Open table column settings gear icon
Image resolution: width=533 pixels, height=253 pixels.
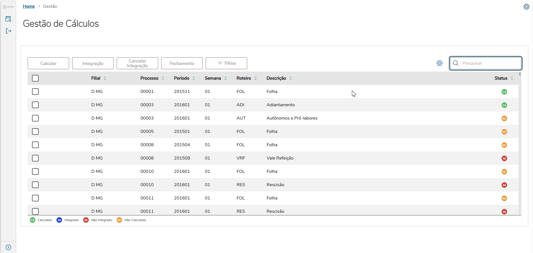pyautogui.click(x=440, y=63)
